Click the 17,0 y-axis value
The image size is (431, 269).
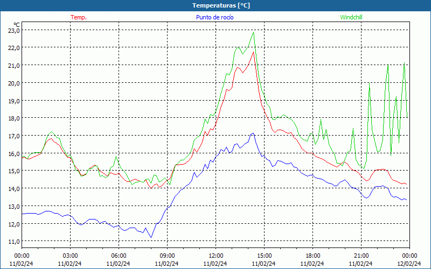click(x=14, y=136)
